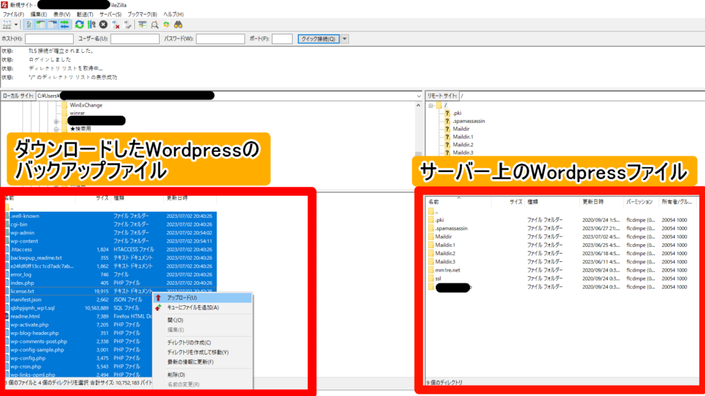The width and height of the screenshot is (705, 396).
Task: Open the Site Manager dropdown arrow
Action: click(16, 25)
